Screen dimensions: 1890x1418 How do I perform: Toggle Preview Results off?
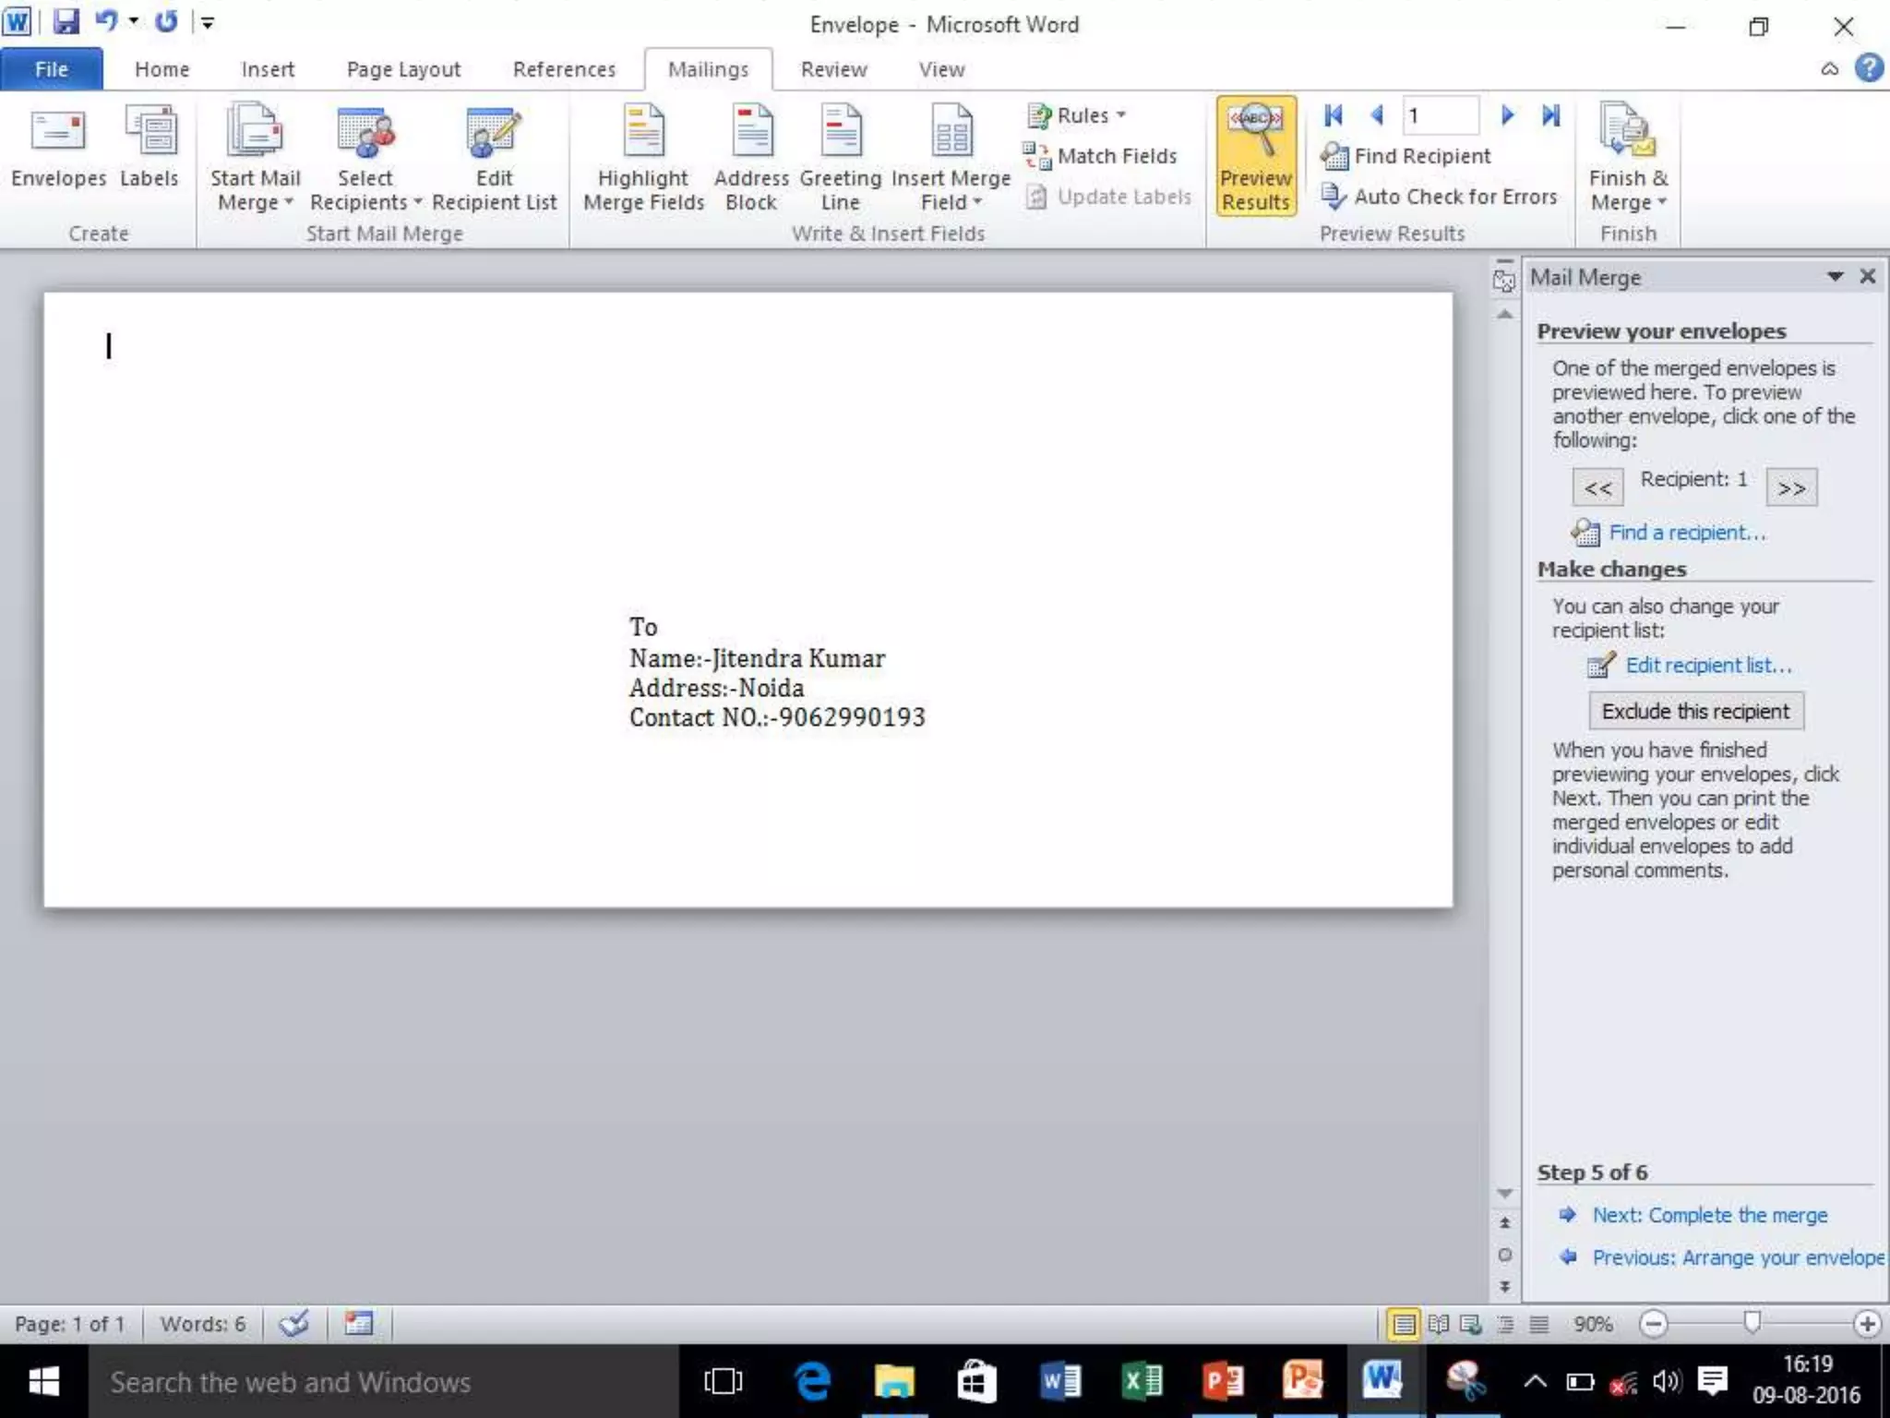pos(1255,157)
